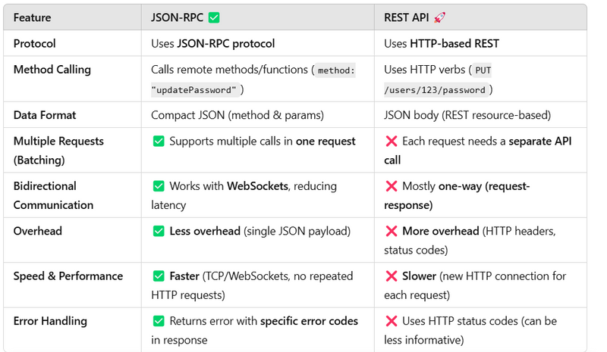The image size is (607, 352).
Task: Click the '/users/123/password' code snippet
Action: tap(434, 90)
